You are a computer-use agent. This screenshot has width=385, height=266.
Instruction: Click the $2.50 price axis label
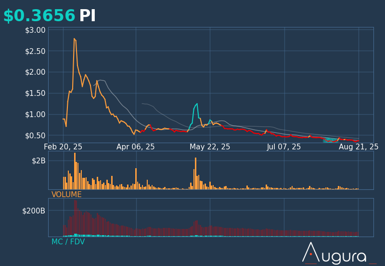coord(35,52)
